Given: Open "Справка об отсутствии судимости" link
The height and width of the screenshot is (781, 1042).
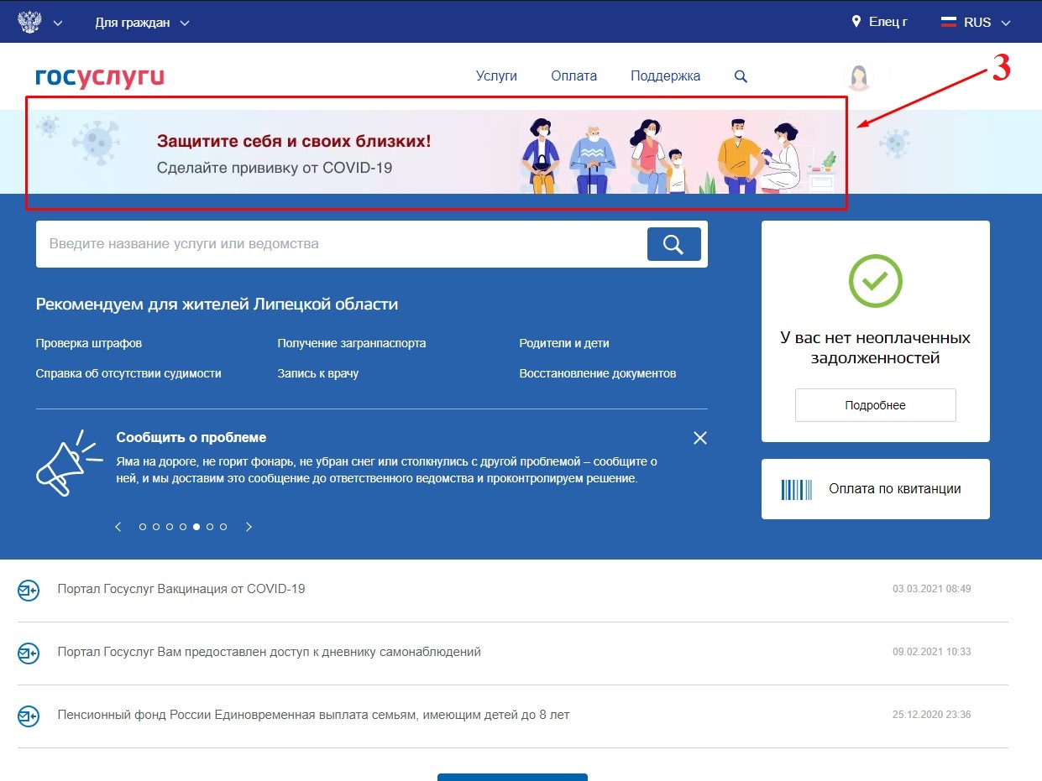Looking at the screenshot, I should pos(128,373).
